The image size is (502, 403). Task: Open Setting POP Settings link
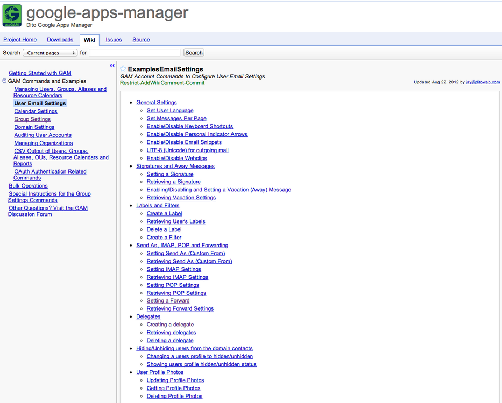coord(173,285)
